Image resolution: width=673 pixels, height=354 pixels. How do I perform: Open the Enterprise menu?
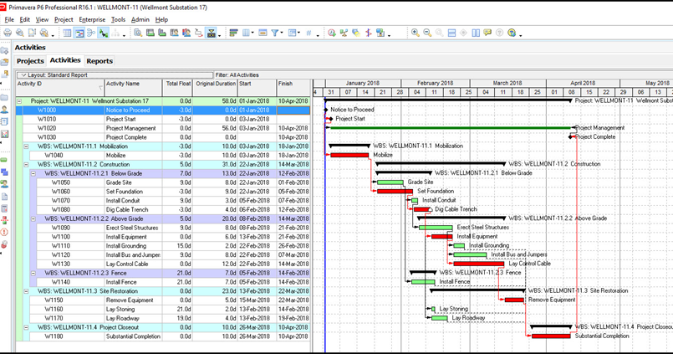pyautogui.click(x=92, y=19)
